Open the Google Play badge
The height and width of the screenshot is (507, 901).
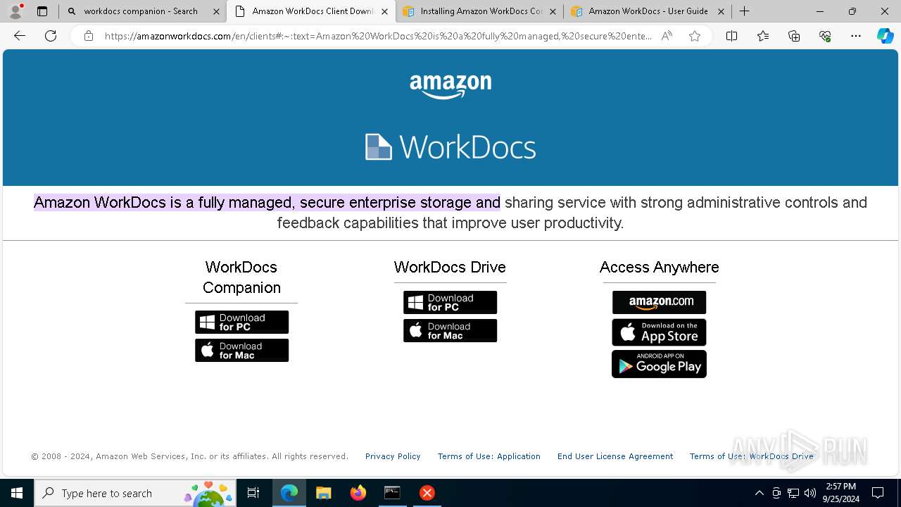[x=659, y=364]
